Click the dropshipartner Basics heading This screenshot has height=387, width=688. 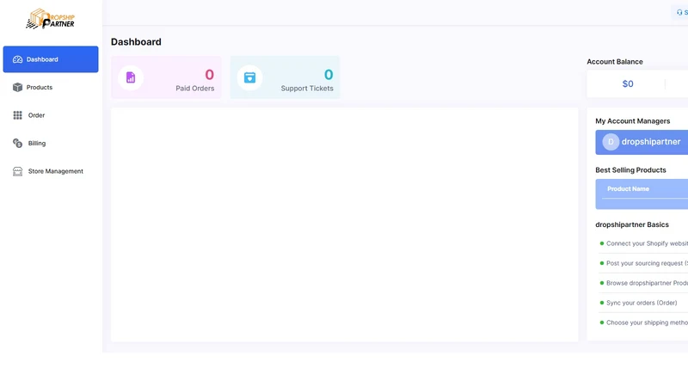(x=632, y=224)
